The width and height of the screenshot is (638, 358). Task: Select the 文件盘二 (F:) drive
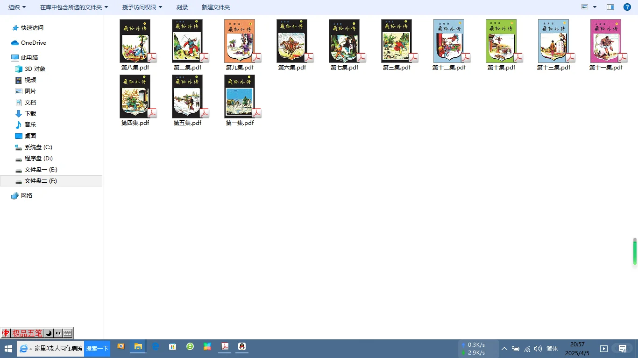(51, 181)
